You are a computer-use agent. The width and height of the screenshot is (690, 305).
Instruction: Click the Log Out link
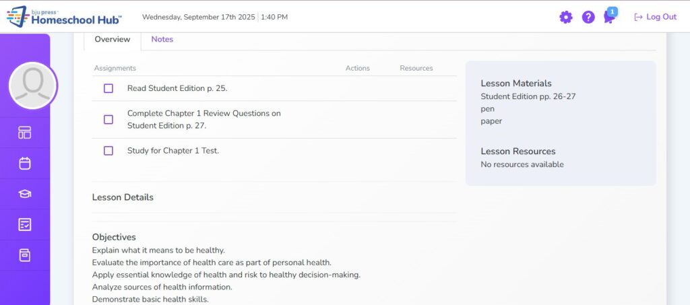[x=655, y=17]
